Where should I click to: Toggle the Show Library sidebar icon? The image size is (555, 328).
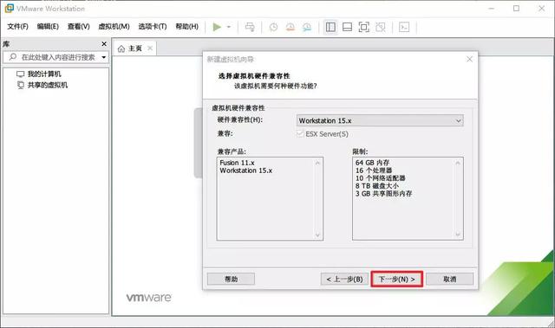330,27
